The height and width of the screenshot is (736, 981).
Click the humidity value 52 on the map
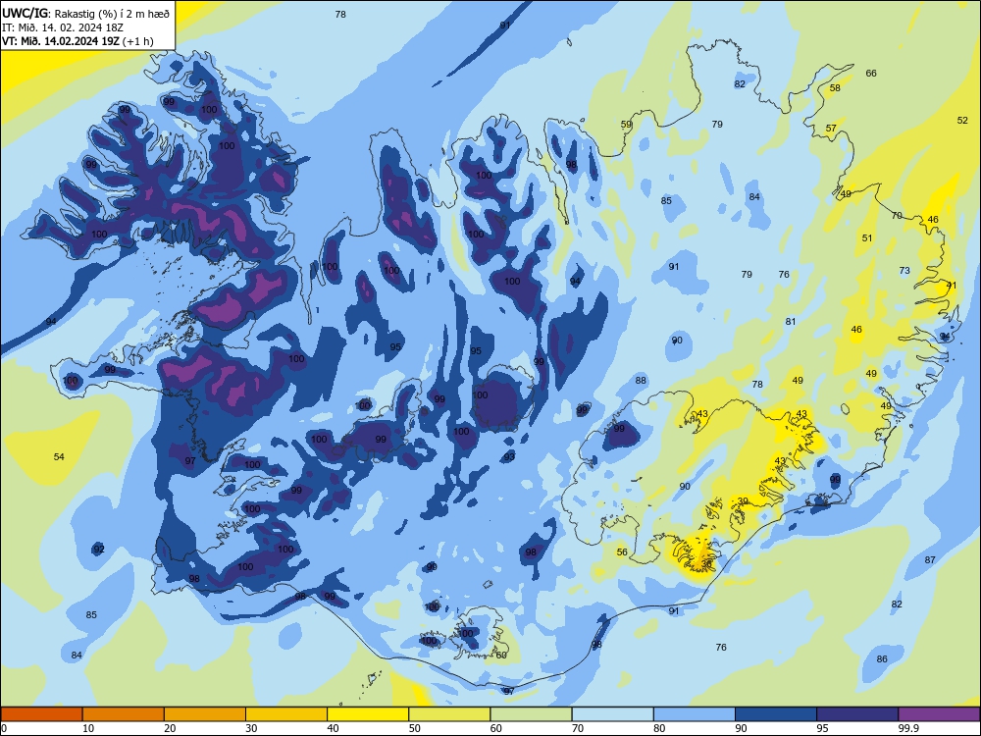[963, 120]
